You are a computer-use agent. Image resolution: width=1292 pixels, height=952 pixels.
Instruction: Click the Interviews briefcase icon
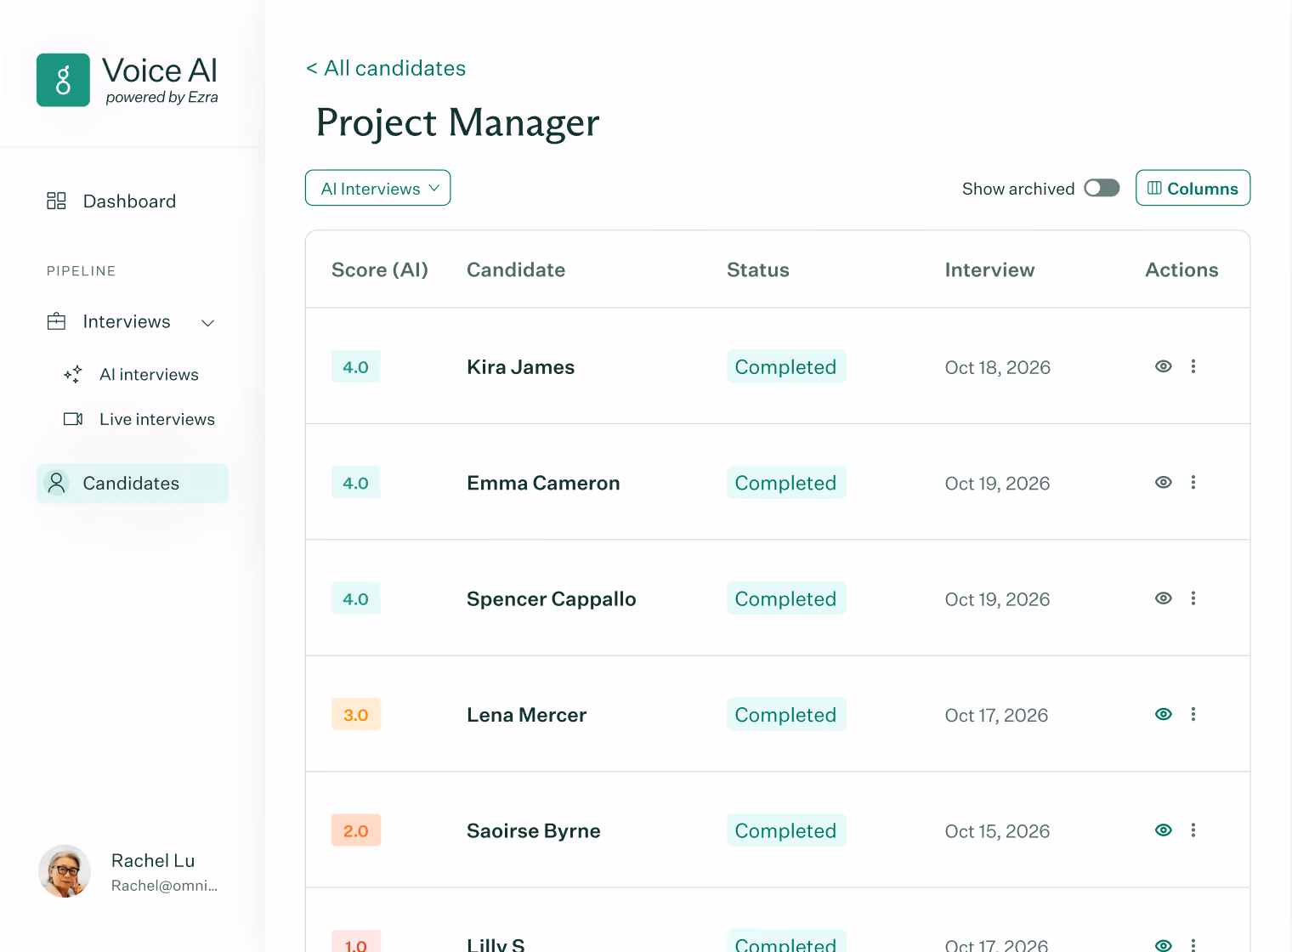point(56,321)
